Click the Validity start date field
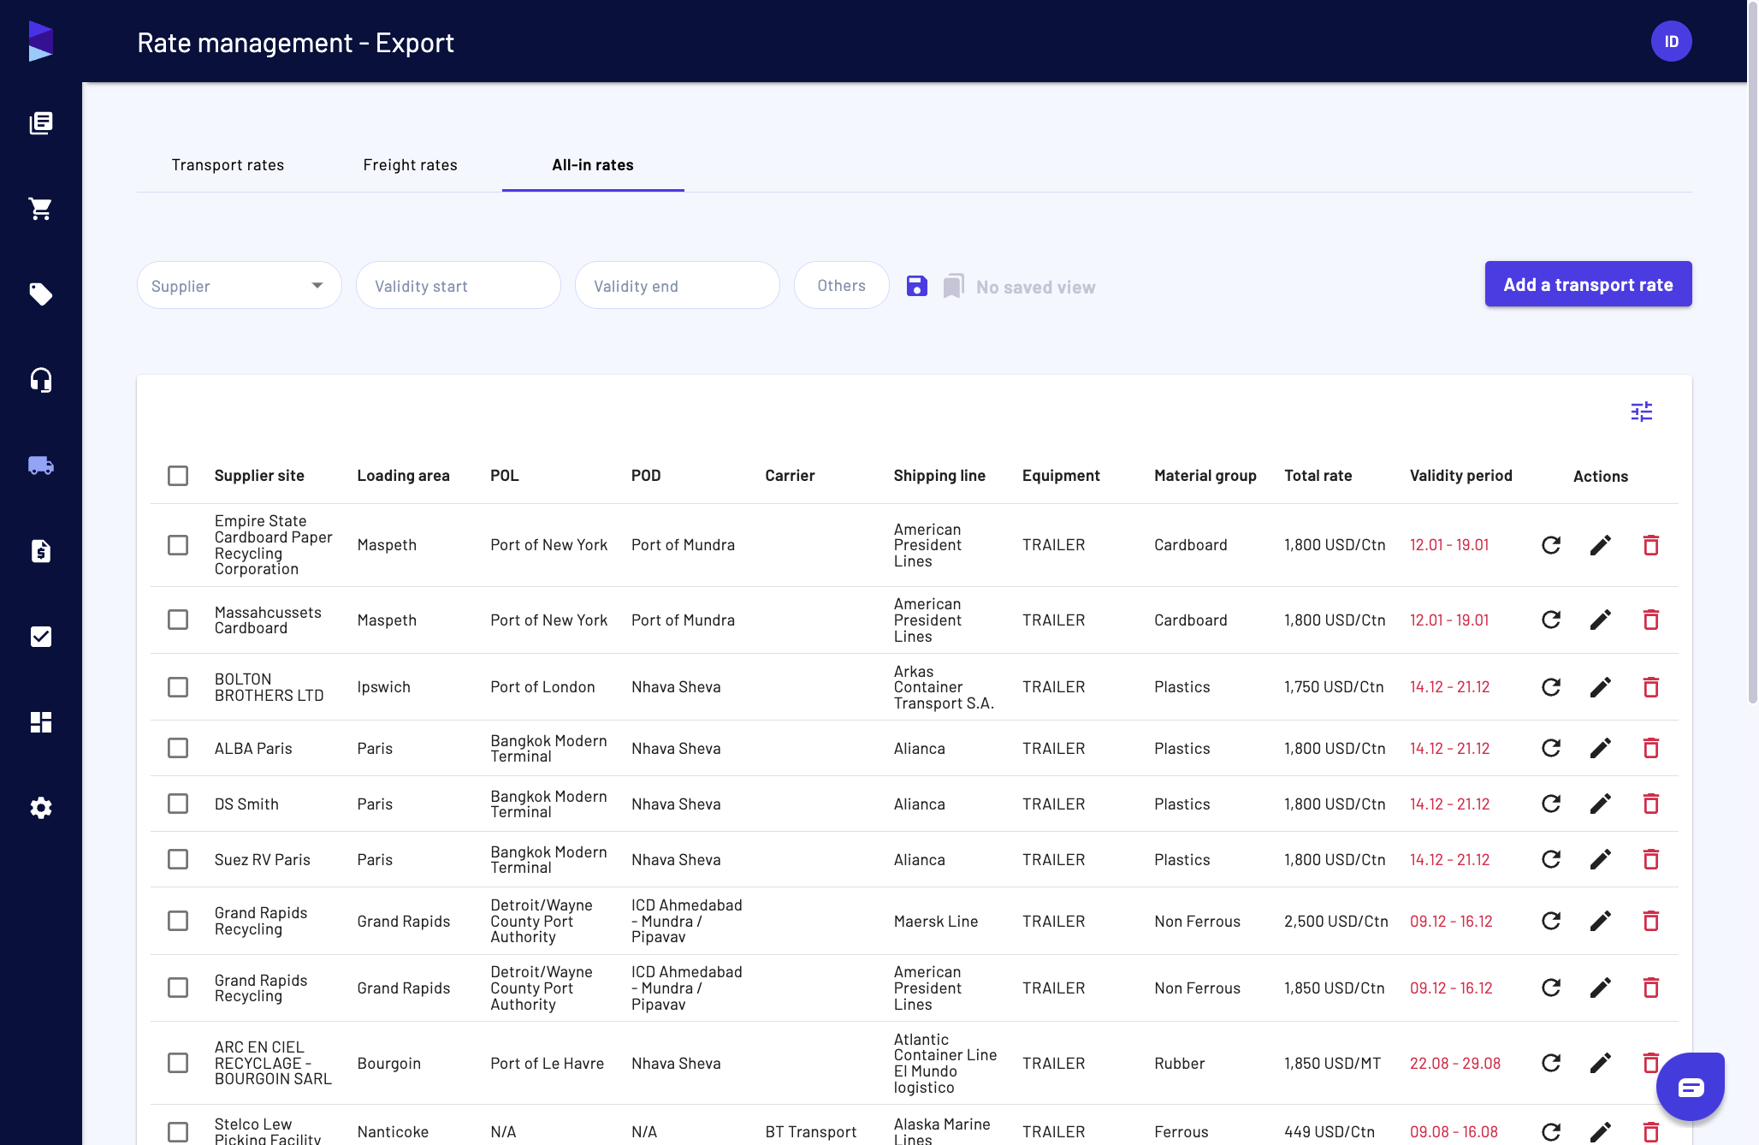Screen dimensions: 1759x1145 point(459,285)
